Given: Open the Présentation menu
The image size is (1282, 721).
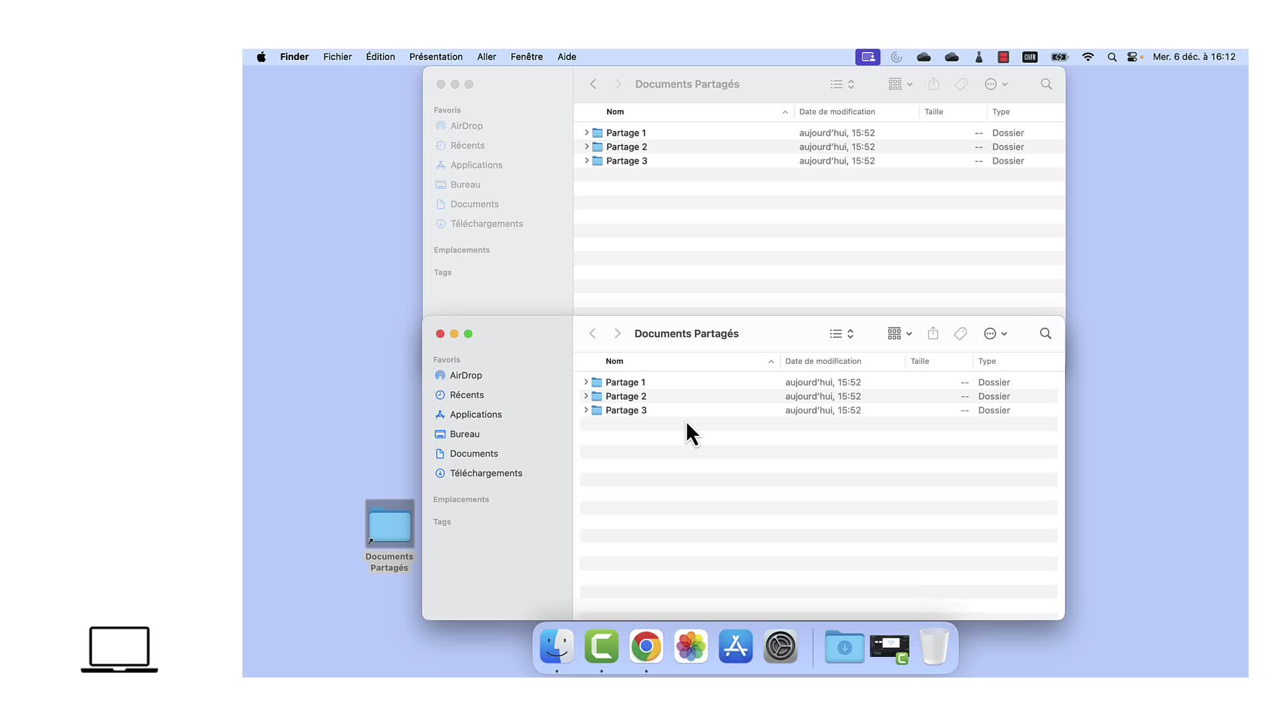Looking at the screenshot, I should click(435, 57).
